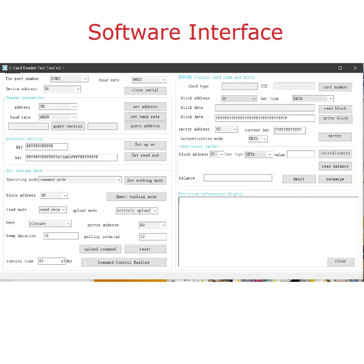This screenshot has height=364, width=364.
Task: Open the port number COM3 dropdown
Action: pyautogui.click(x=85, y=79)
